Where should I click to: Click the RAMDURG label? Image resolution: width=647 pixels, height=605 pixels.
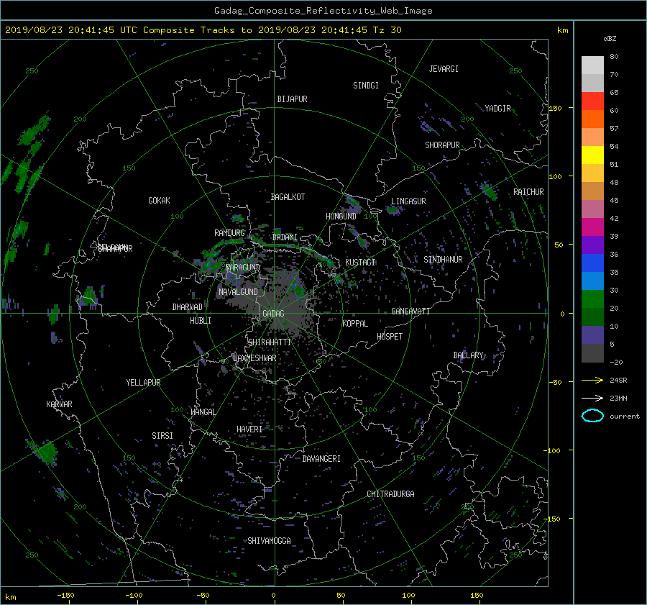pyautogui.click(x=229, y=233)
